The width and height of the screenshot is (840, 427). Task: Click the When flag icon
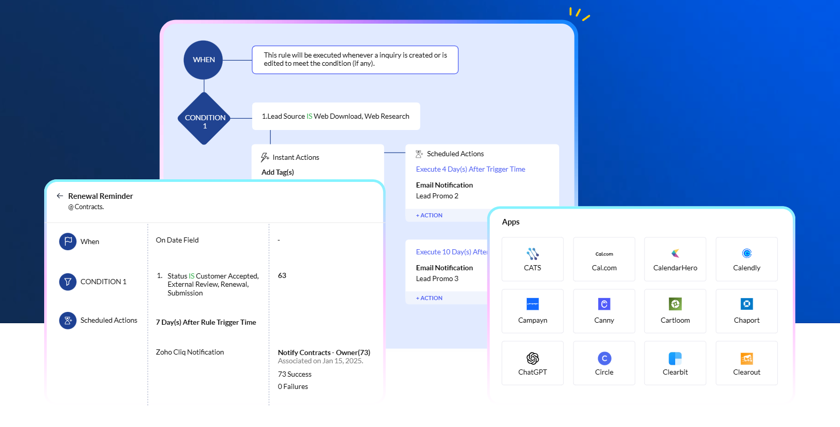pos(68,242)
